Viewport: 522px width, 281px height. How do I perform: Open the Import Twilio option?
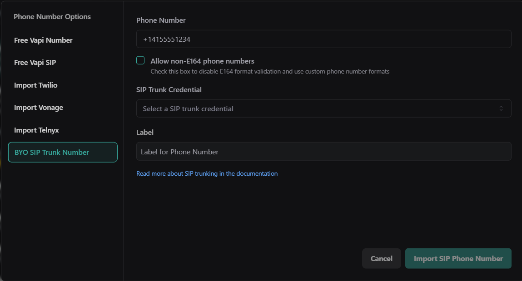point(36,85)
